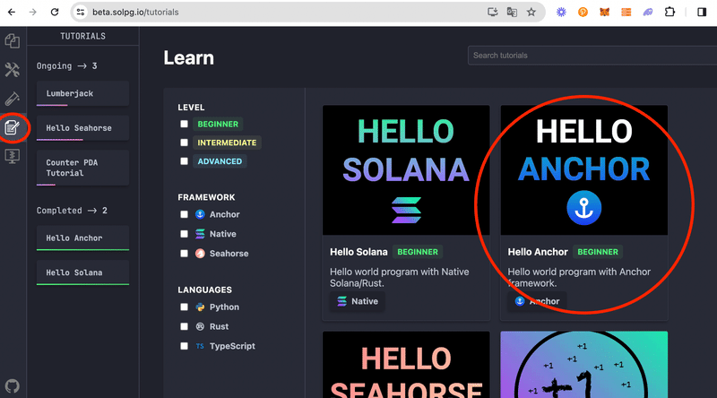Open the Lumberjack ongoing tutorial
Screen dimensions: 717x398
pos(82,93)
